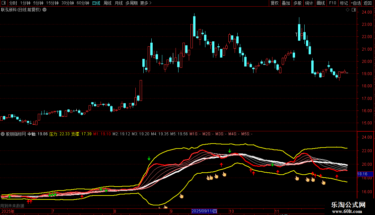Click the M1: 19.10 value
375x215 pixels.
tap(102, 134)
